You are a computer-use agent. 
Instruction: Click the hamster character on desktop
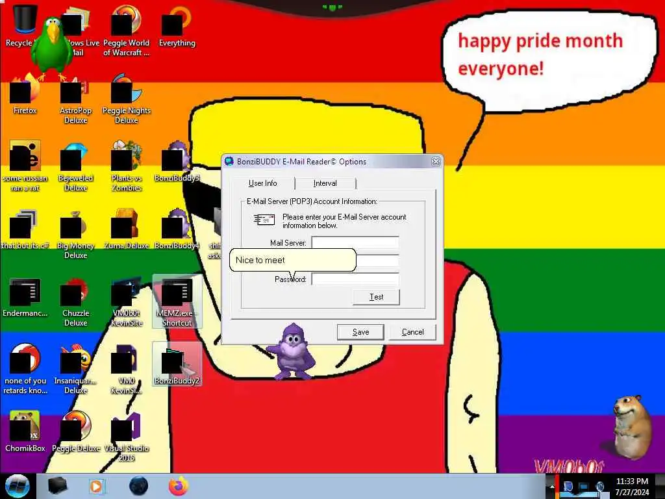click(633, 428)
